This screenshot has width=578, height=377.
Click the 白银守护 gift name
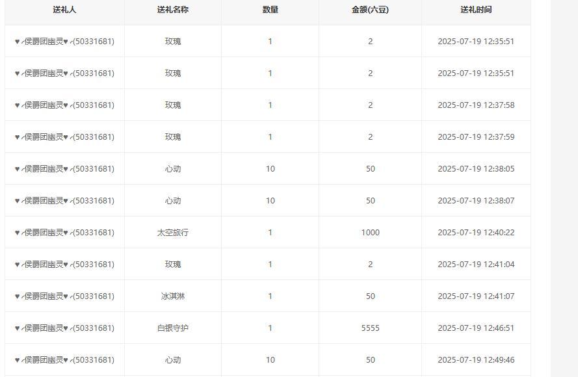coord(173,328)
